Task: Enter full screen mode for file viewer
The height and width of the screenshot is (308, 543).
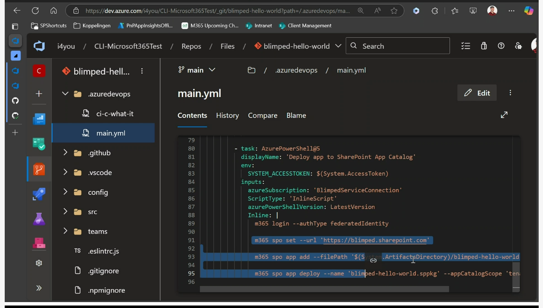Action: pyautogui.click(x=504, y=115)
